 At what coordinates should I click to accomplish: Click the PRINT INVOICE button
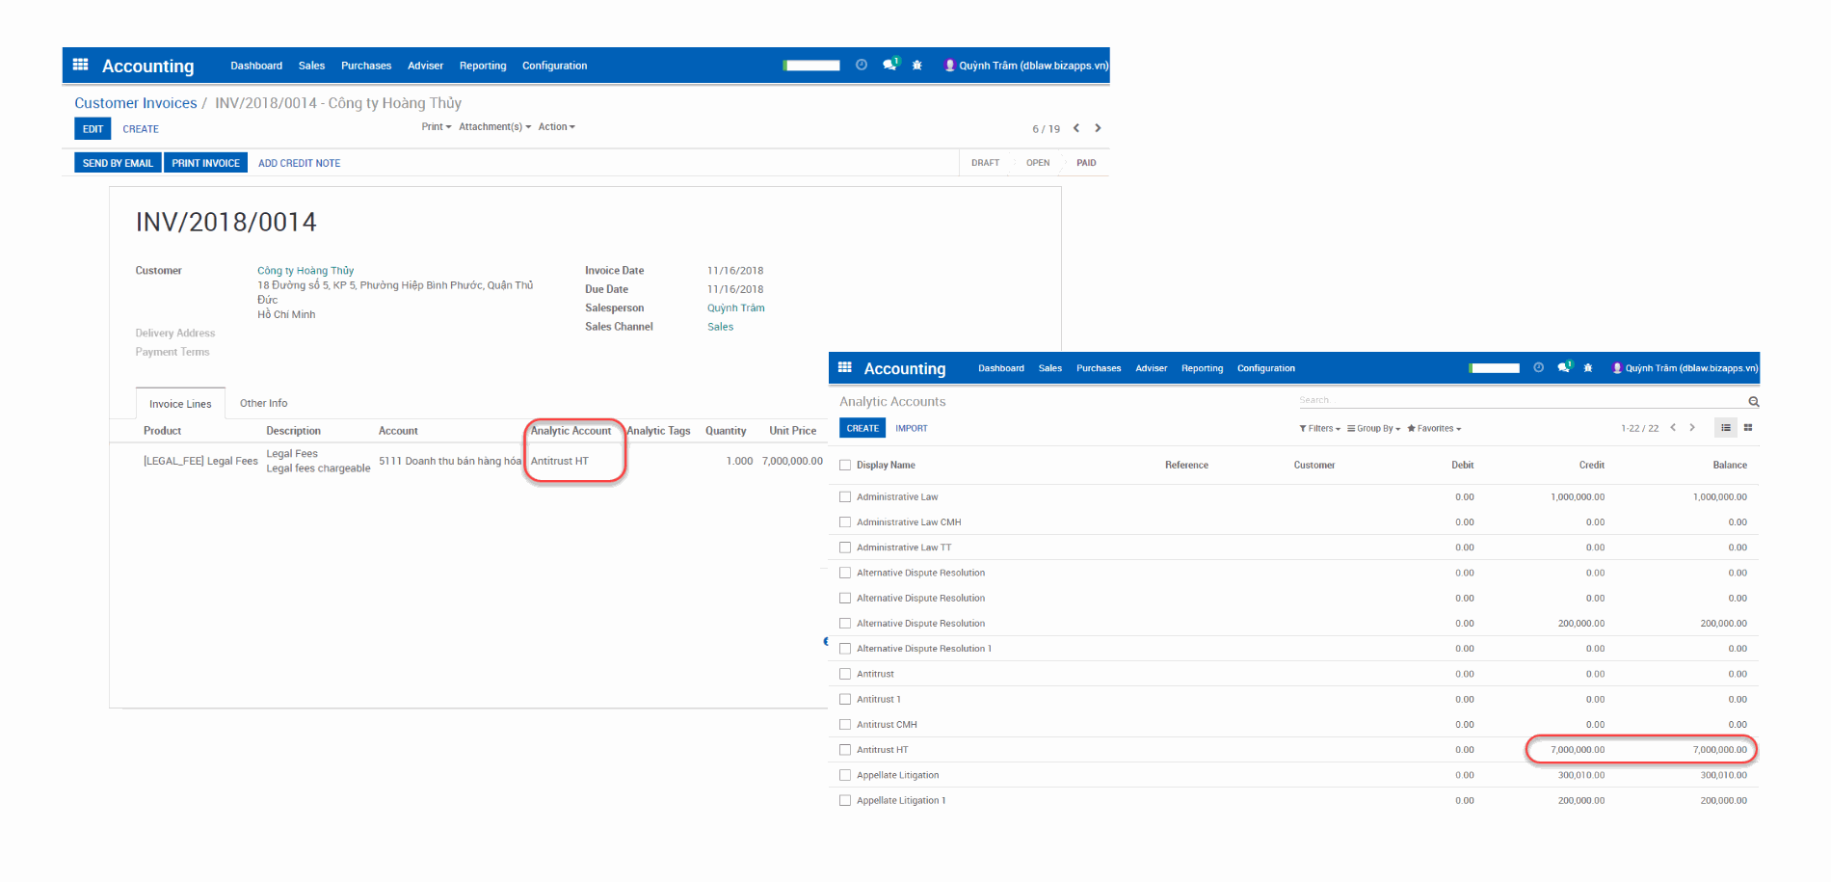tap(205, 162)
